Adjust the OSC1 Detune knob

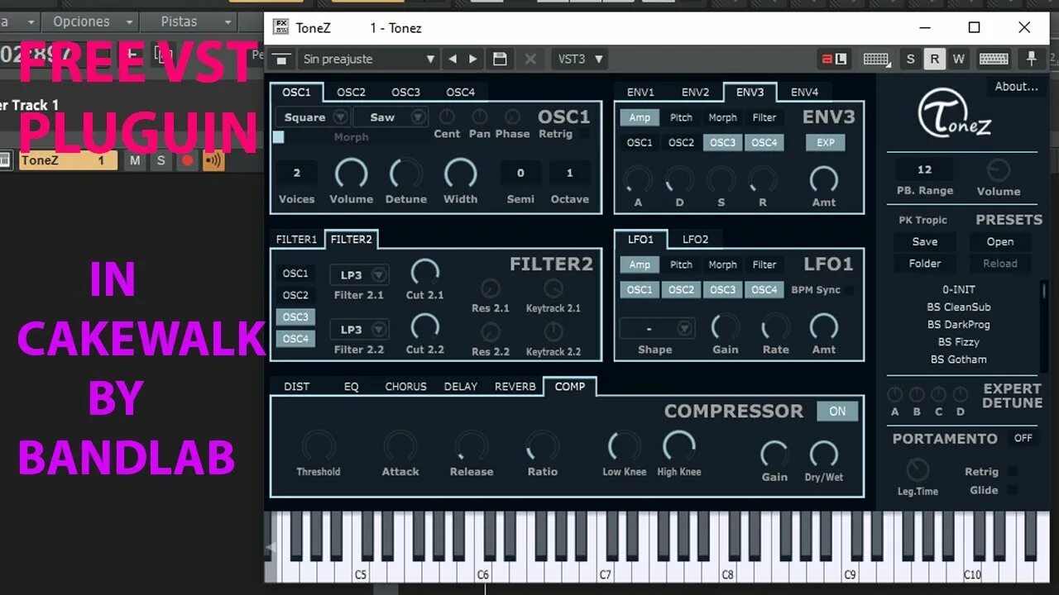pyautogui.click(x=405, y=174)
